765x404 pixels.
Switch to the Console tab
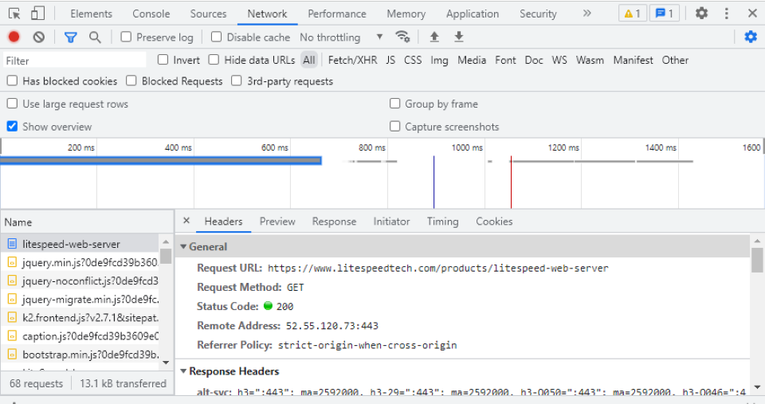[151, 14]
